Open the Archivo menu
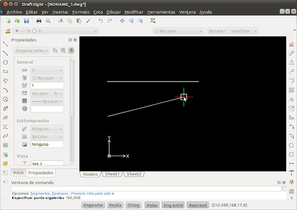297x210 pixels. [x=14, y=12]
